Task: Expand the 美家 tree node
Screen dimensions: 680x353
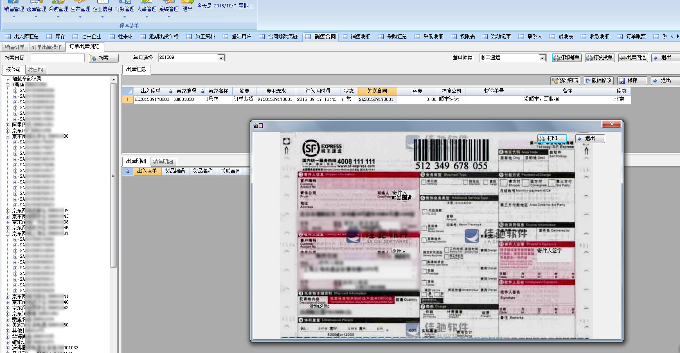Action: click(x=7, y=325)
